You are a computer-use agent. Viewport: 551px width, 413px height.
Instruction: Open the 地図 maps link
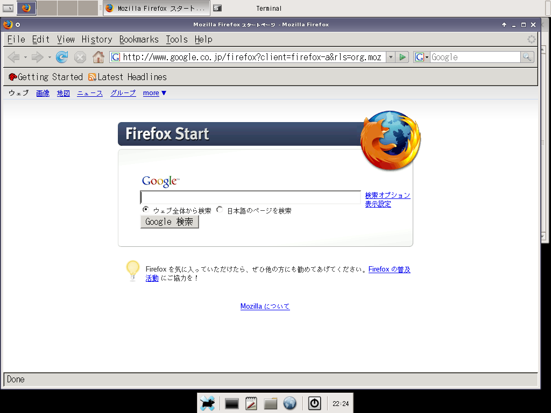click(x=63, y=93)
